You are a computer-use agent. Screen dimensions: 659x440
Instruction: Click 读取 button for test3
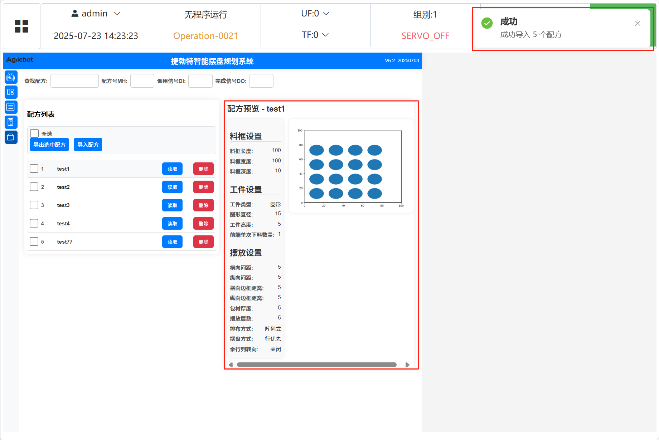point(172,205)
